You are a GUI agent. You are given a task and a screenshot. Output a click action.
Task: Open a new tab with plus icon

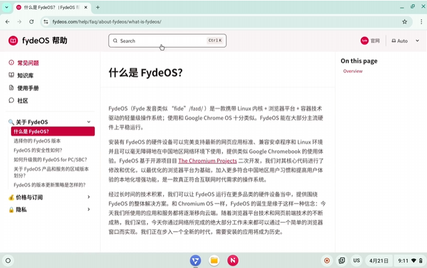(98, 7)
